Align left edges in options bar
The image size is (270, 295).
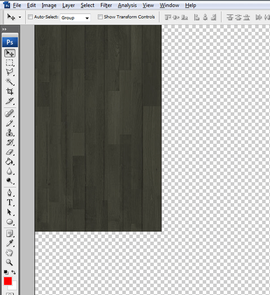coord(197,18)
